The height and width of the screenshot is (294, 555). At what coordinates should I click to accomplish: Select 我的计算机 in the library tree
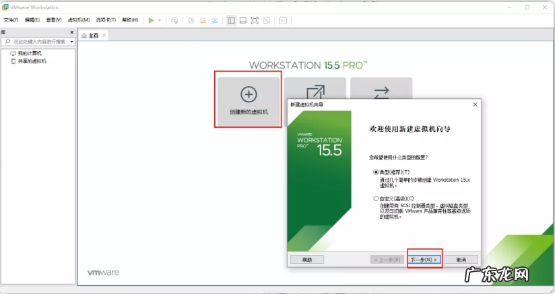click(30, 53)
